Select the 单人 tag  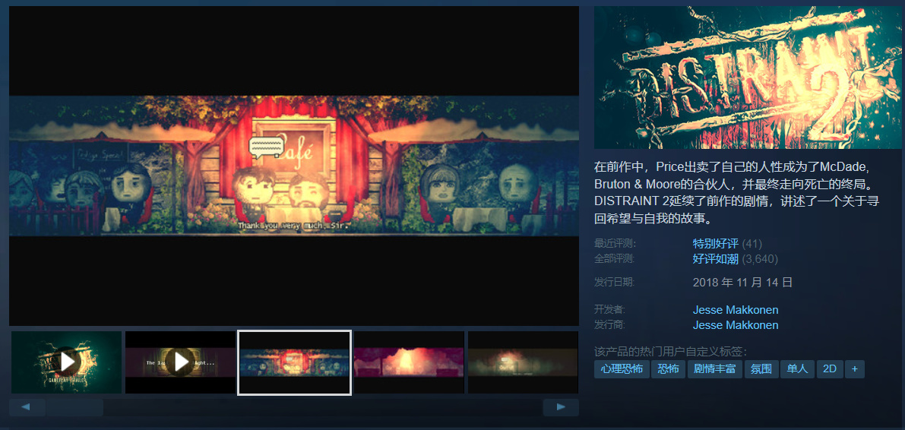pyautogui.click(x=797, y=369)
